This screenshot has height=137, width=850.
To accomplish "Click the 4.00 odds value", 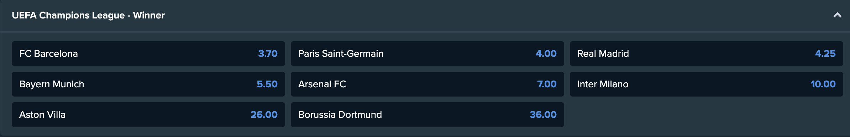I will 546,54.
